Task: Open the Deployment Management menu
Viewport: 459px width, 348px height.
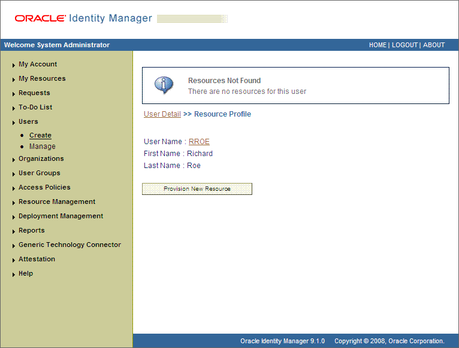Action: pyautogui.click(x=61, y=216)
